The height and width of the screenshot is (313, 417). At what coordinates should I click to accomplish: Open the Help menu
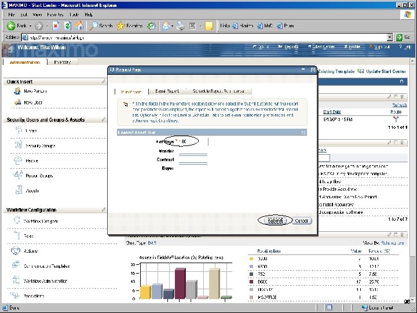click(x=89, y=14)
